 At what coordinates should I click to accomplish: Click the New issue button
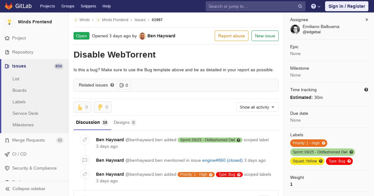(265, 36)
